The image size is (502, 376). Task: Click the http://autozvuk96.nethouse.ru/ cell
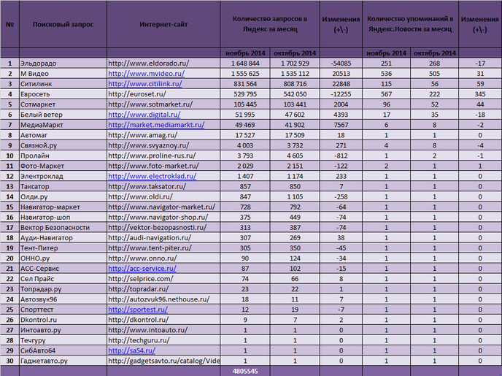click(163, 299)
